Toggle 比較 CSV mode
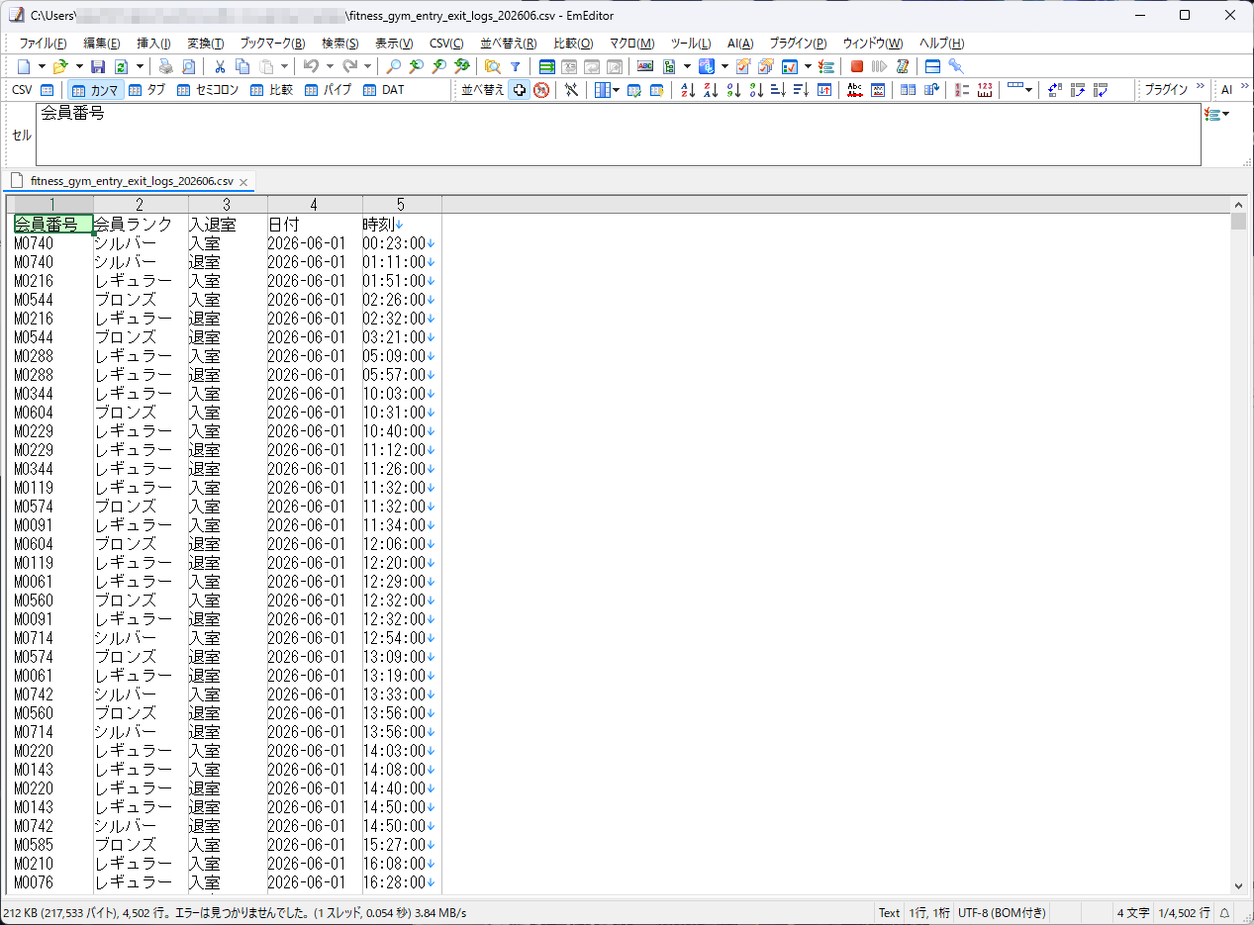The image size is (1254, 925). pos(271,90)
